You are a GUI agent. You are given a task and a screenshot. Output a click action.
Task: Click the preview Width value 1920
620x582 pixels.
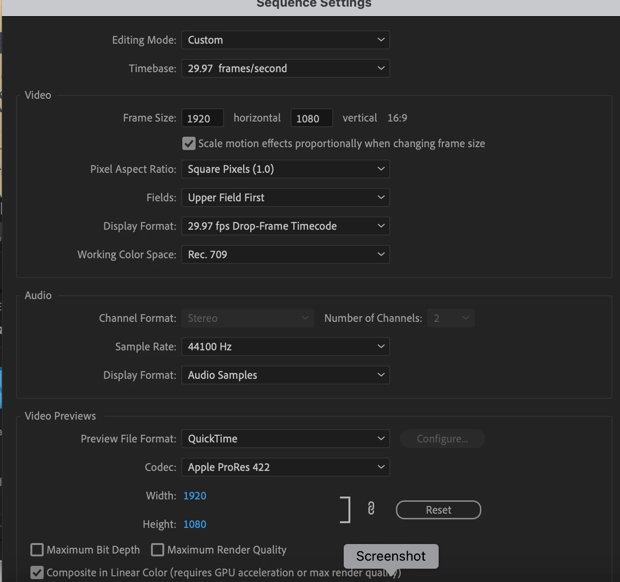point(195,496)
